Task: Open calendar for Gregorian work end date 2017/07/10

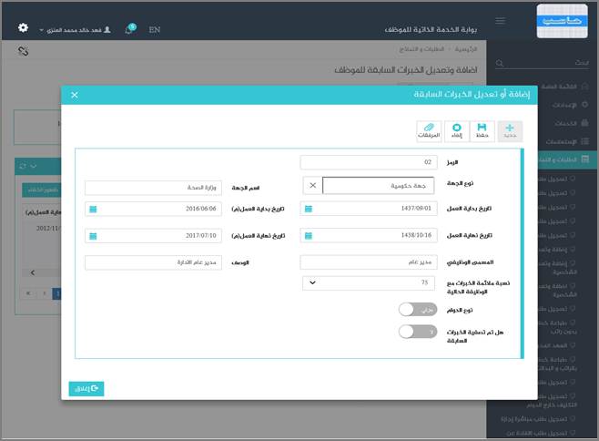Action: (x=92, y=235)
